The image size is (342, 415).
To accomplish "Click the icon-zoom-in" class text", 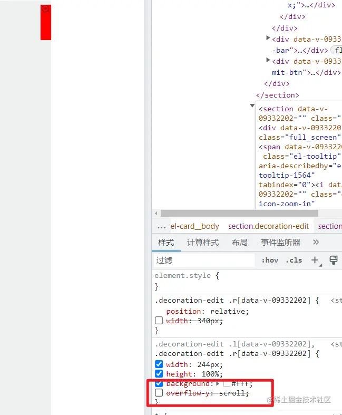I will [x=287, y=204].
